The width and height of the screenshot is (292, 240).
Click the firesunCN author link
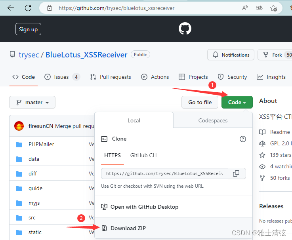point(41,126)
